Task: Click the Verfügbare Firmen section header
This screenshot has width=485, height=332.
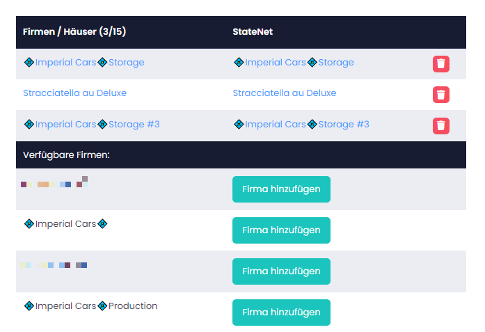Action: (x=65, y=155)
